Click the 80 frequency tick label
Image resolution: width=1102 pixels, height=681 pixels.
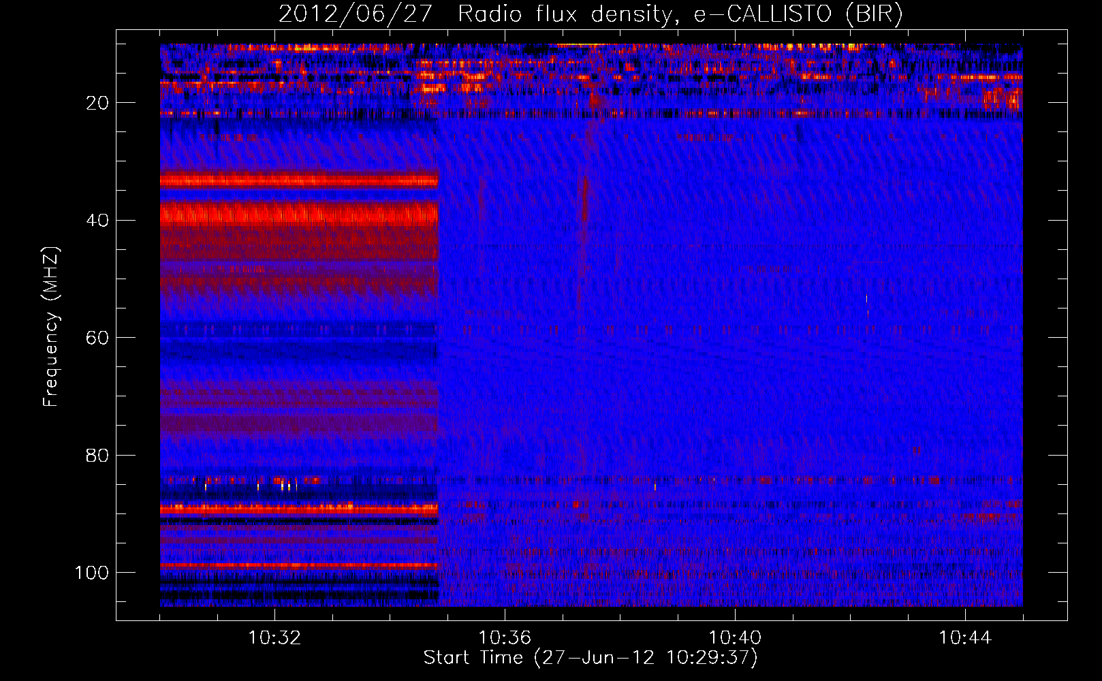98,456
